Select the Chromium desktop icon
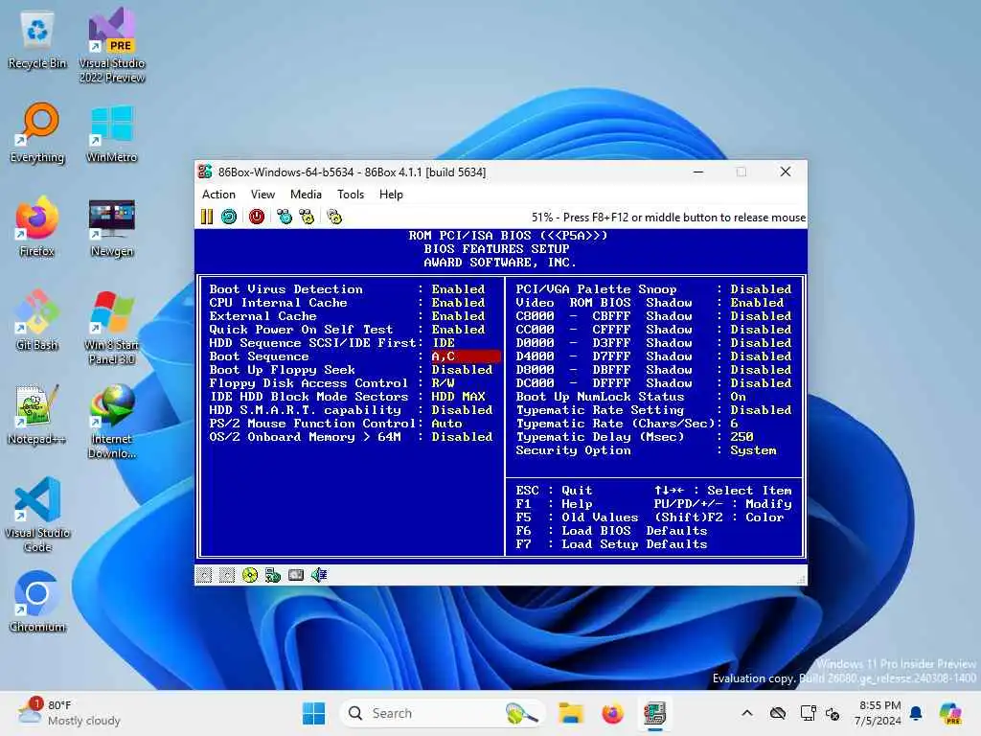Screen dimensions: 981x736 37,602
